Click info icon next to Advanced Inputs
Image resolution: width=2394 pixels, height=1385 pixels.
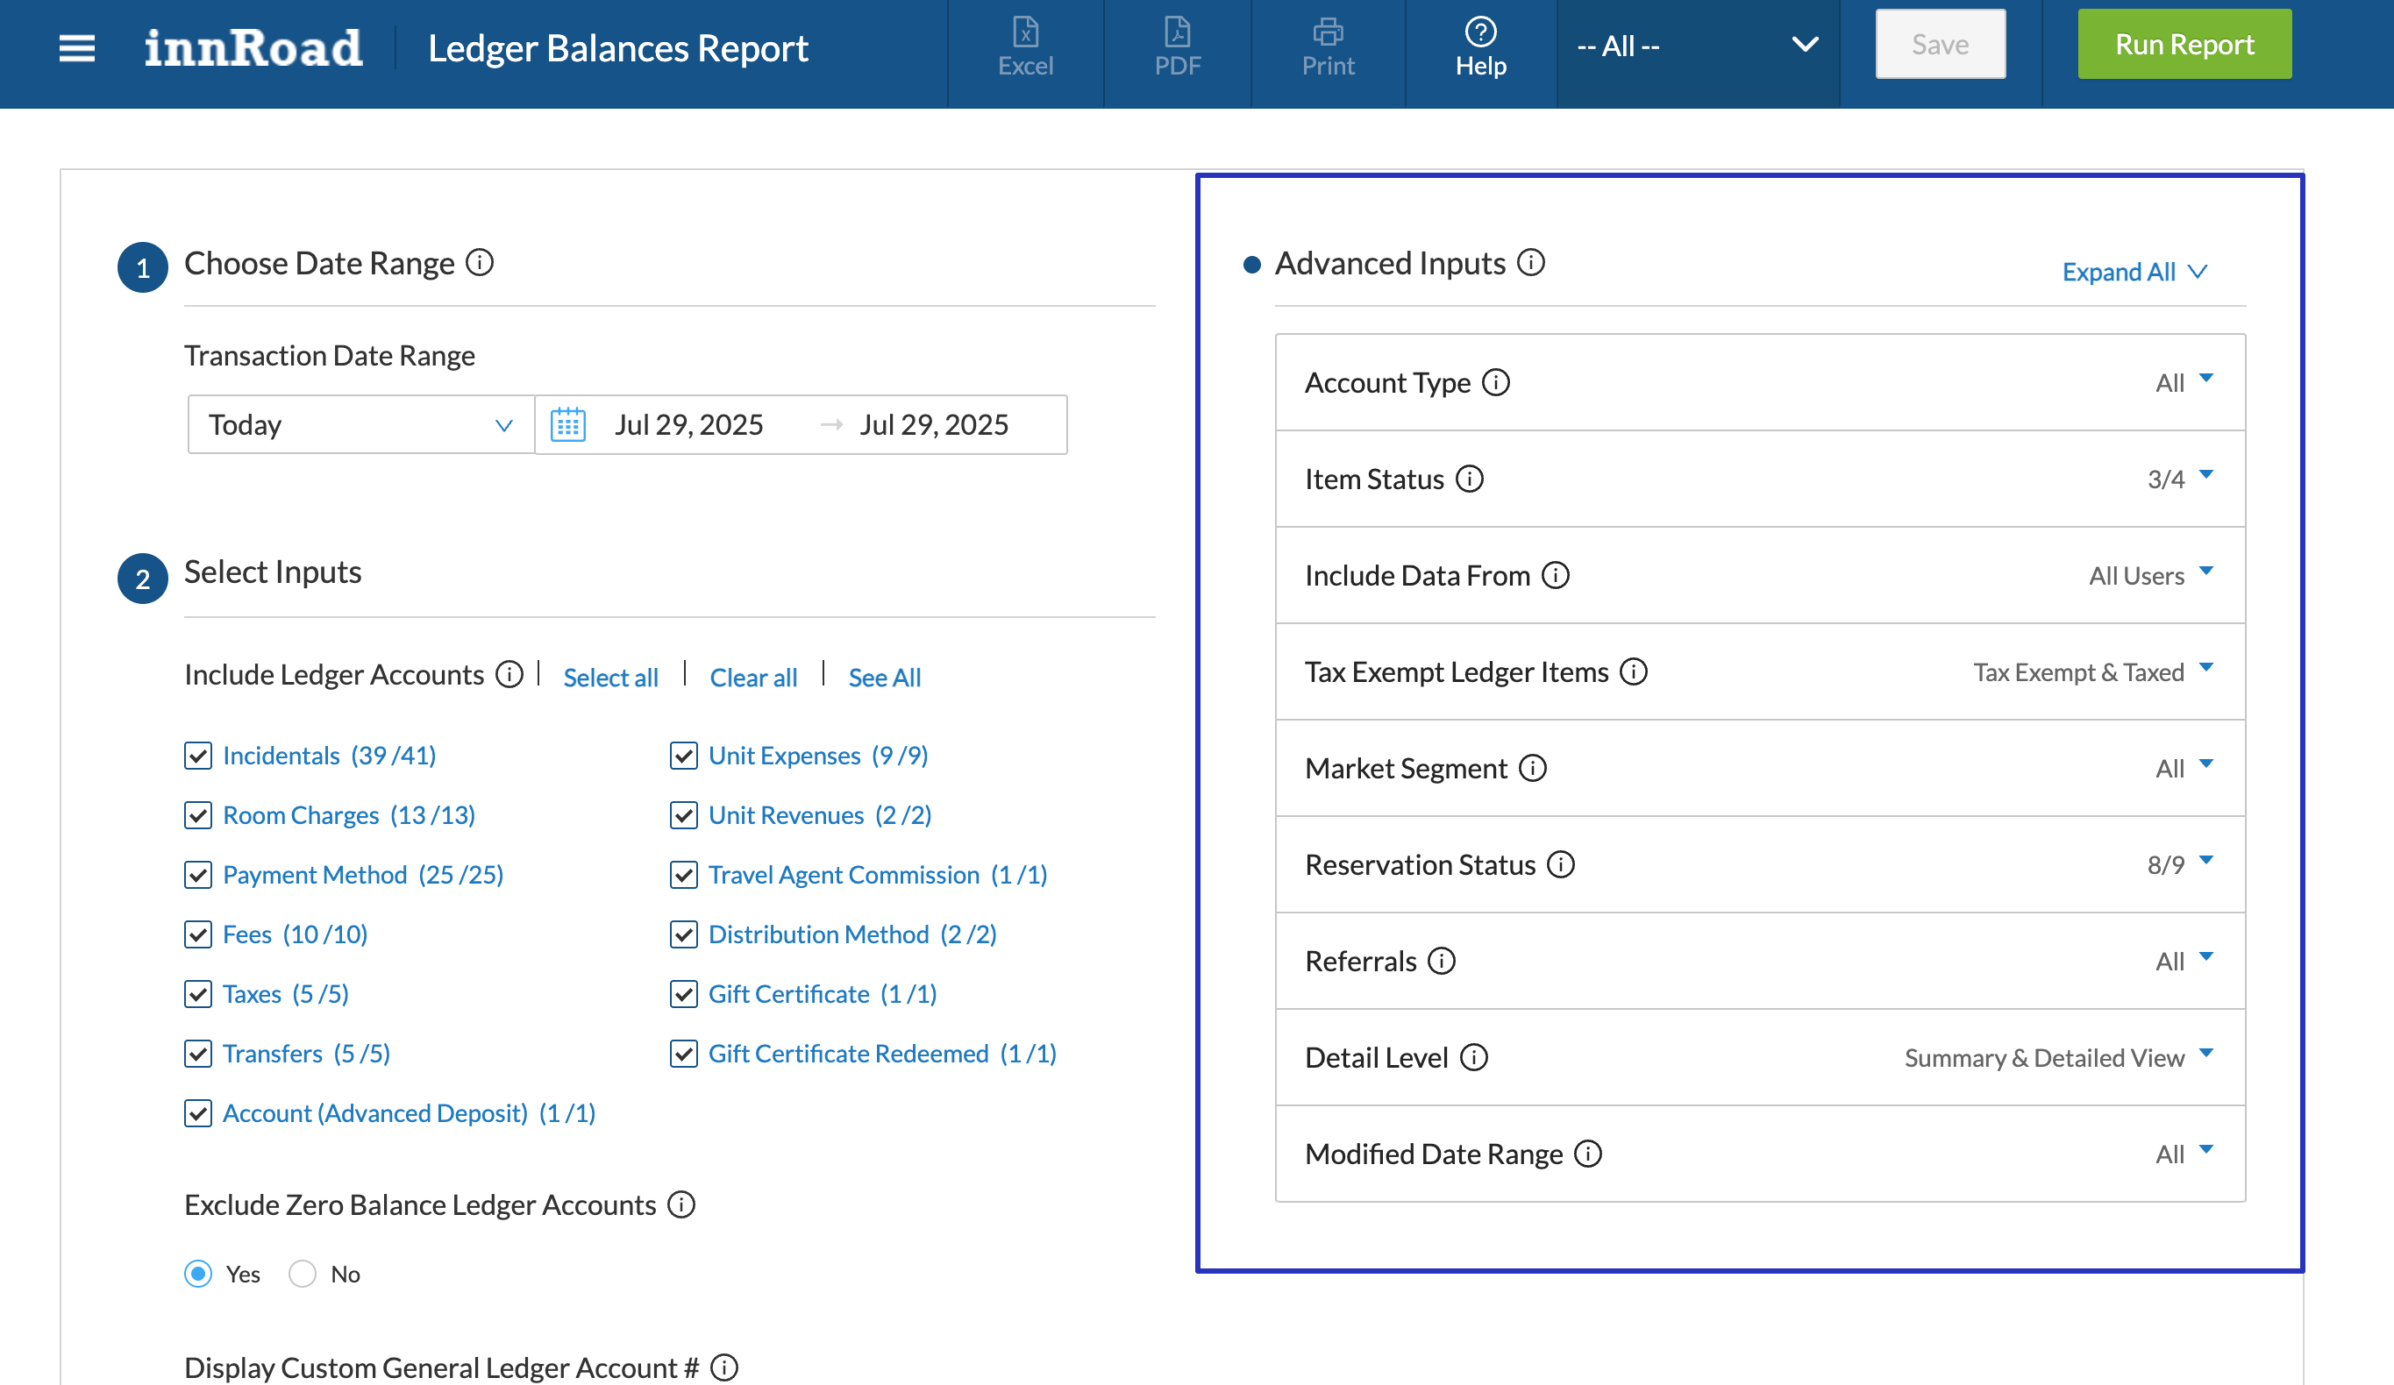1530,262
